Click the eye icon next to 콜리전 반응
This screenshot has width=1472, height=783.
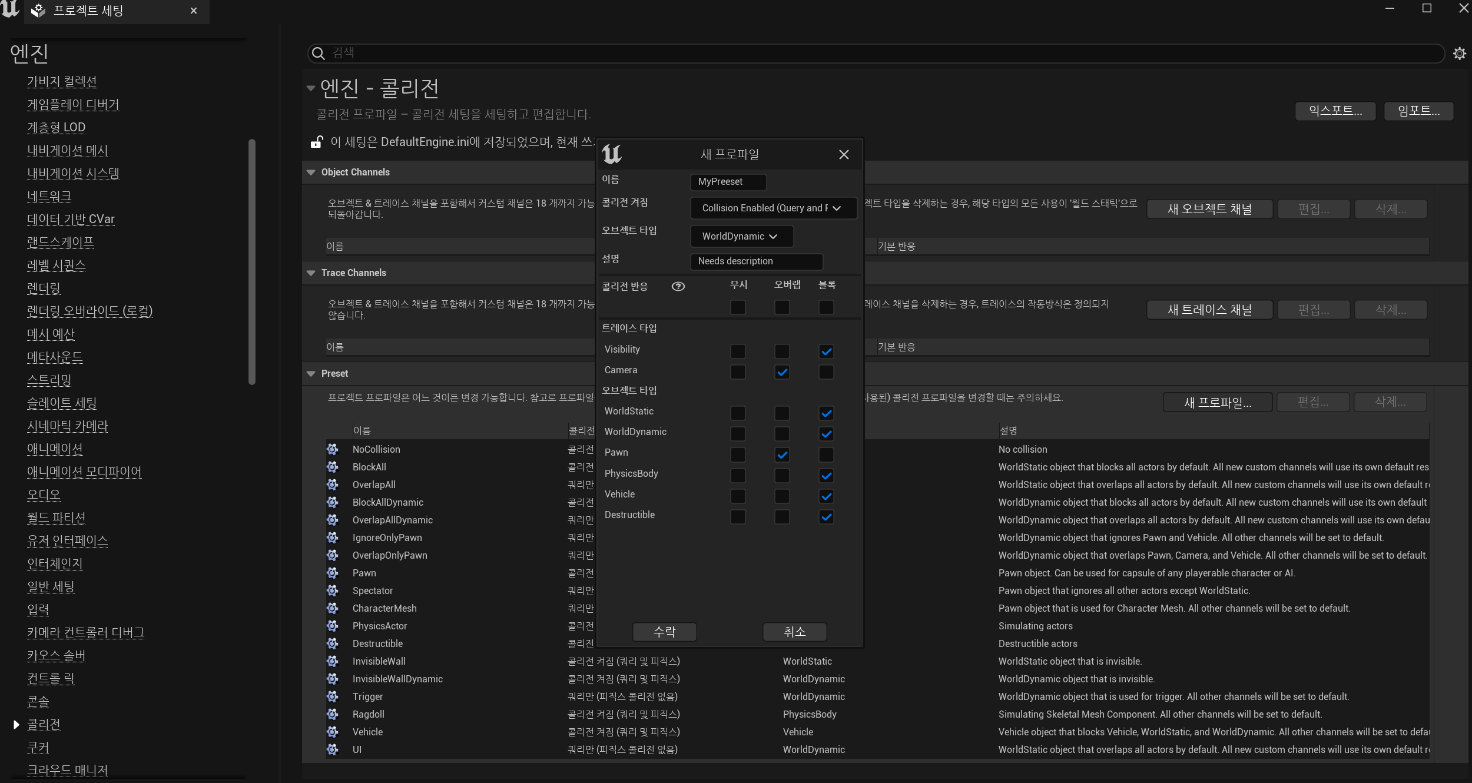coord(678,287)
